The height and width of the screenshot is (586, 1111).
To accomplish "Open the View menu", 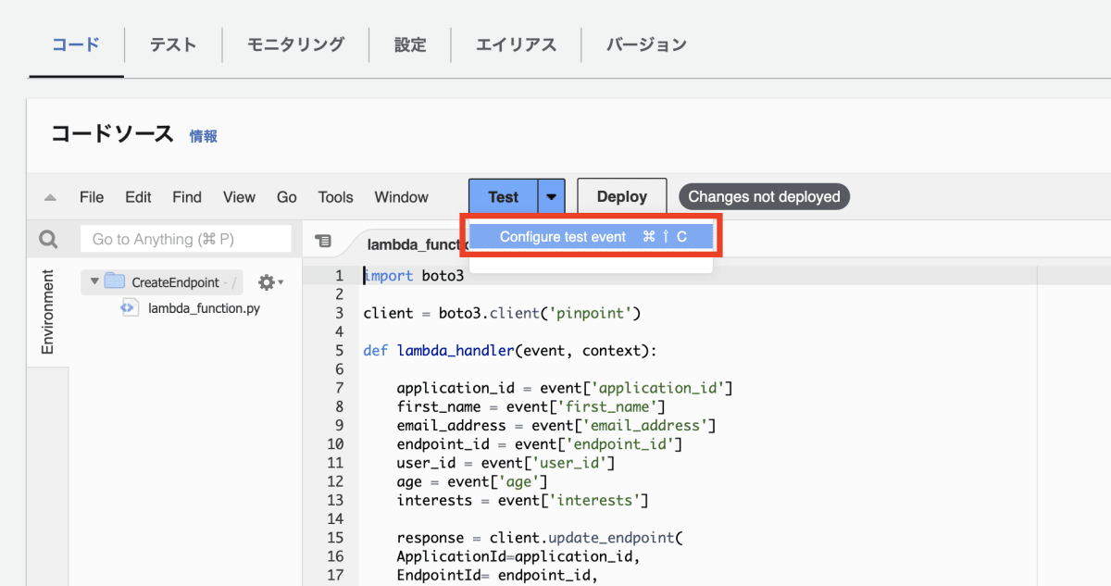I will (239, 197).
